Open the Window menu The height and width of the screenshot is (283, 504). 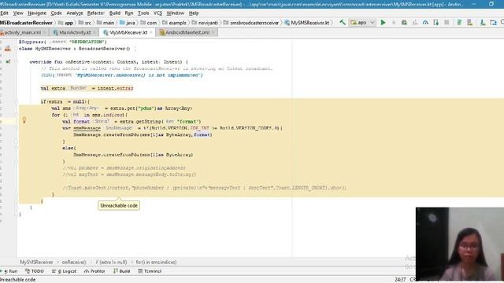click(175, 13)
